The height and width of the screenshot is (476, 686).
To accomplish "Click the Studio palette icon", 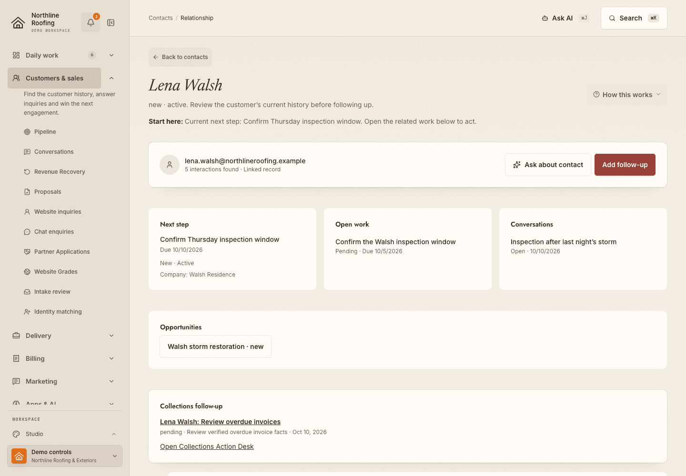I will pos(16,434).
